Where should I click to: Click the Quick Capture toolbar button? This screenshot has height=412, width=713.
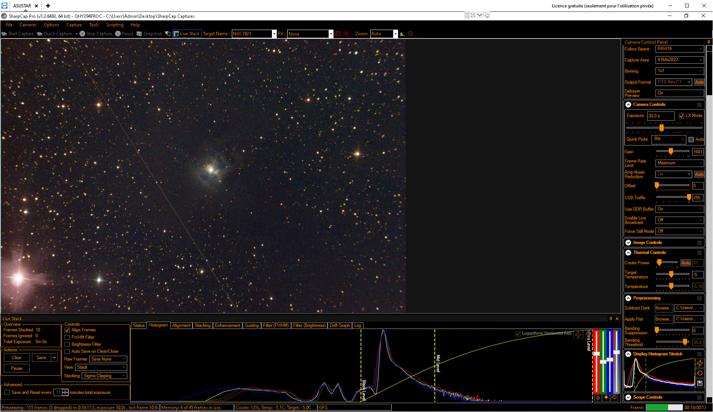[x=55, y=34]
